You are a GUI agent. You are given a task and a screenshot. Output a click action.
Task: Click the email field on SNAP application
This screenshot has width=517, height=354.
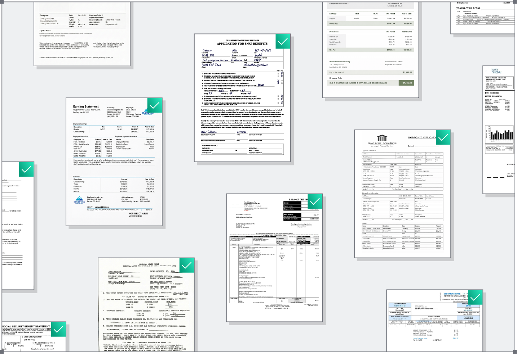(x=267, y=65)
